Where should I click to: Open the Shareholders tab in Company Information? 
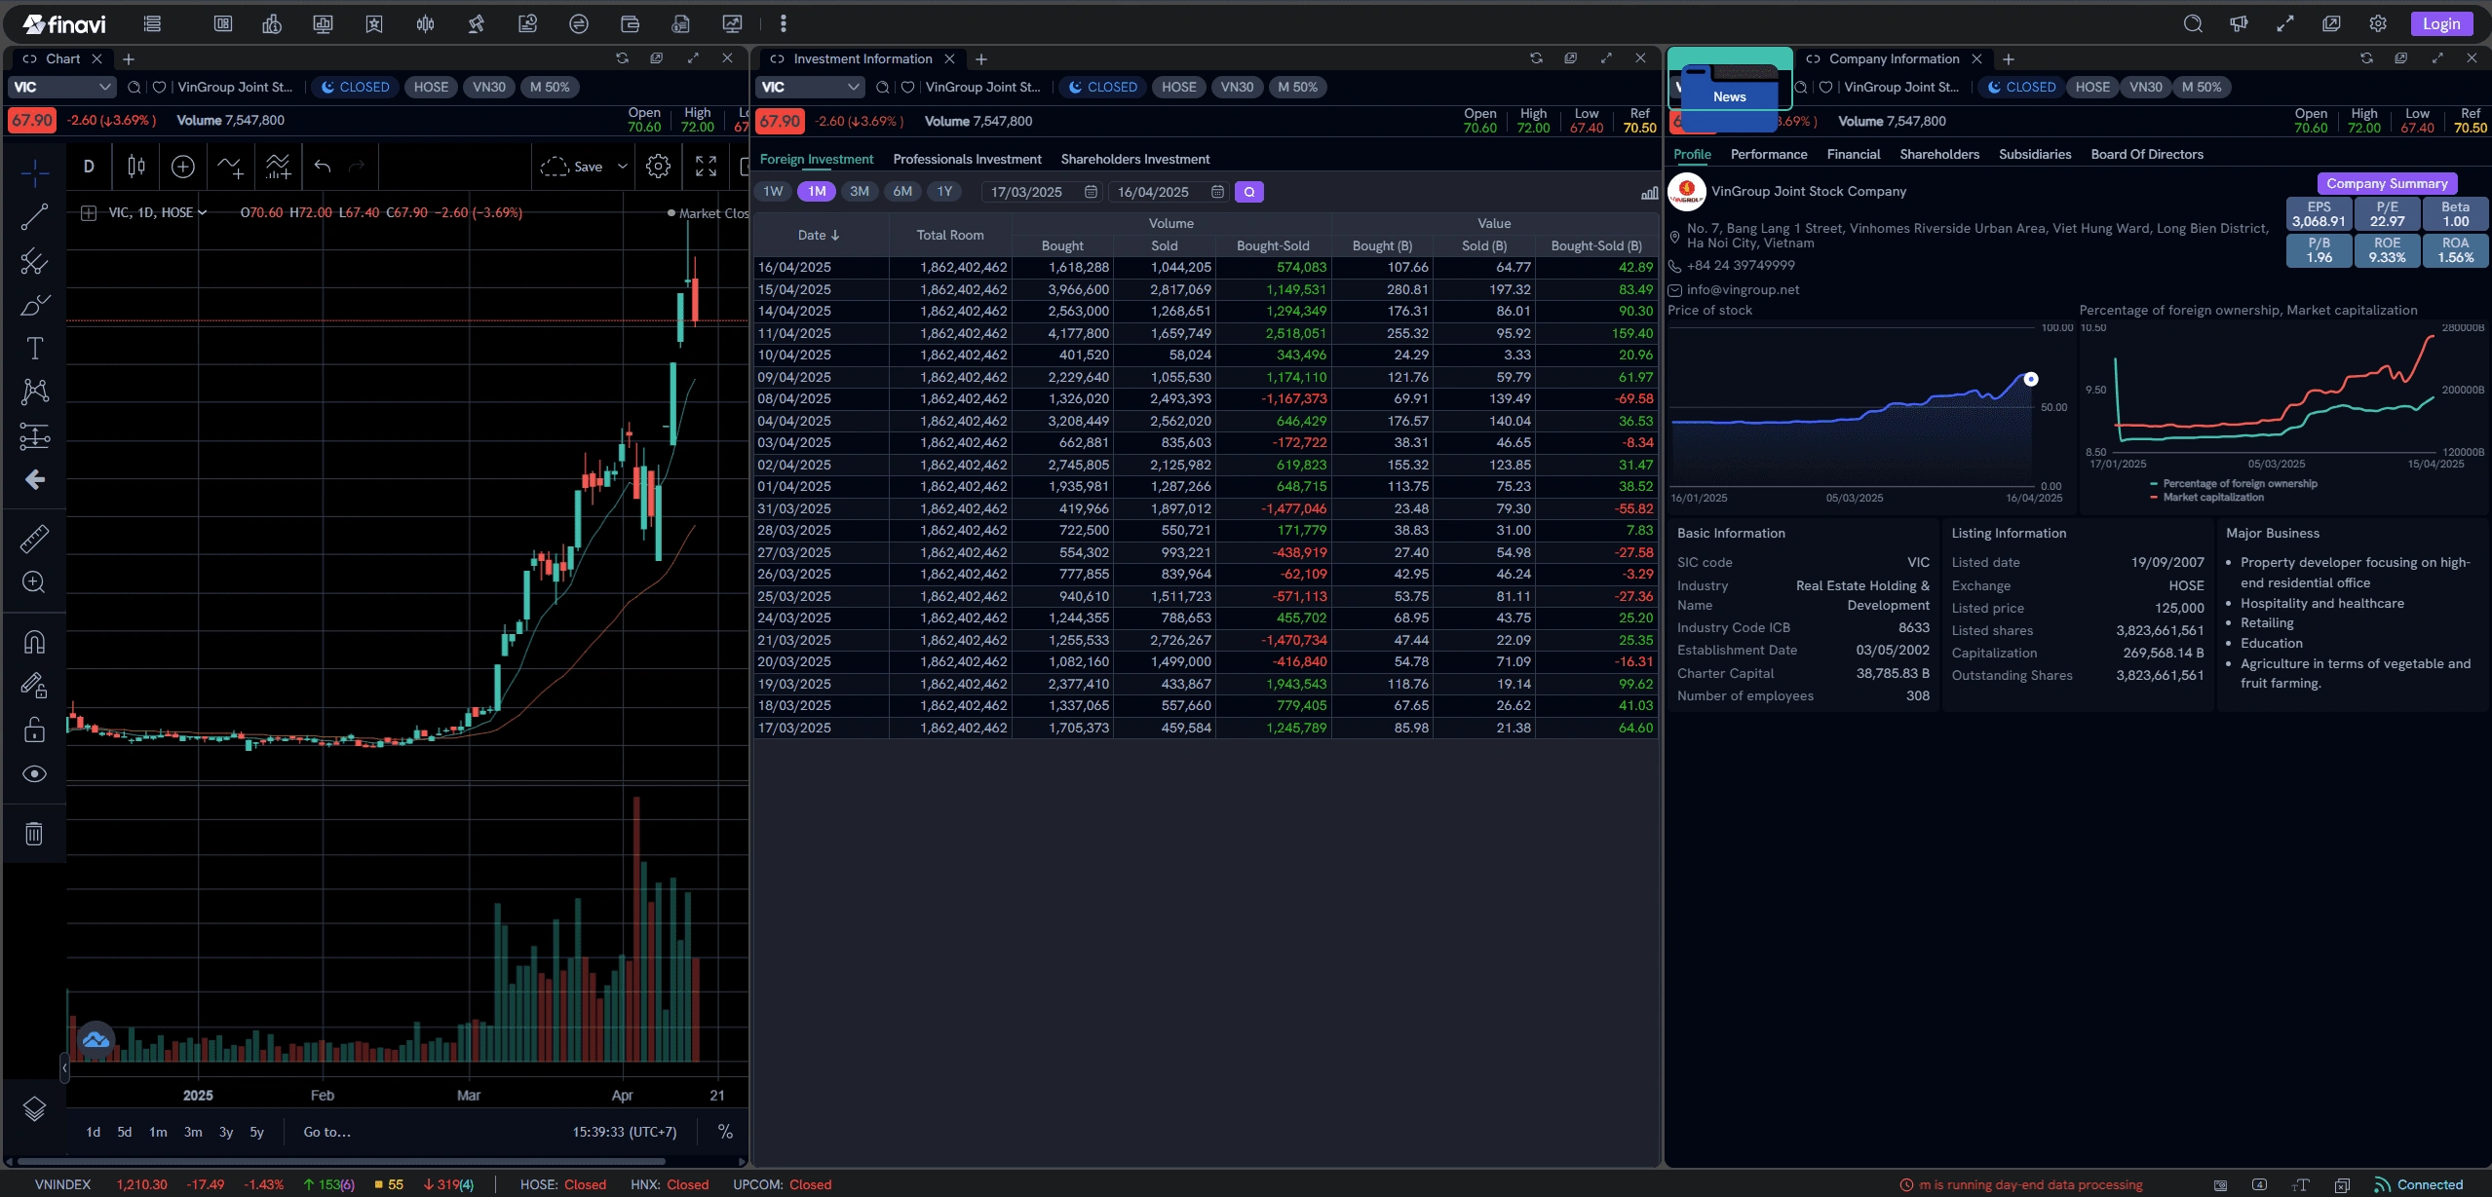click(1938, 154)
